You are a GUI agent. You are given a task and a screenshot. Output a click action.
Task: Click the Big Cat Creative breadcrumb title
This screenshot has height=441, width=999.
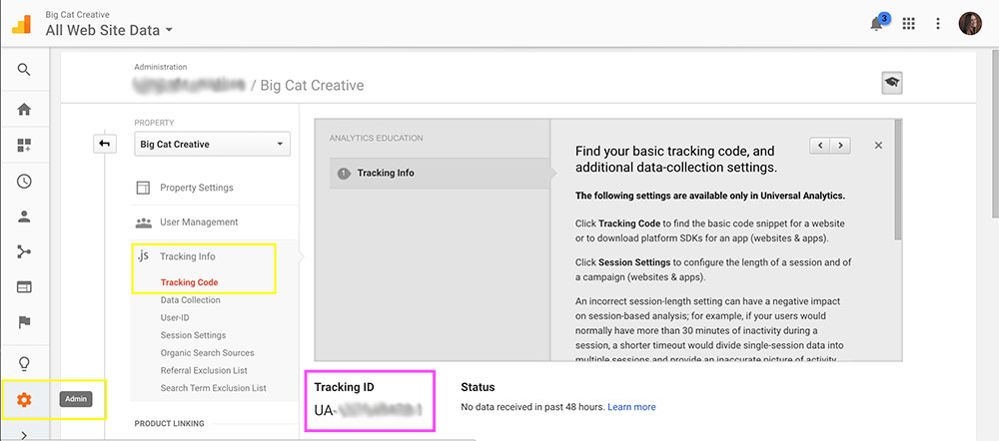tap(312, 85)
